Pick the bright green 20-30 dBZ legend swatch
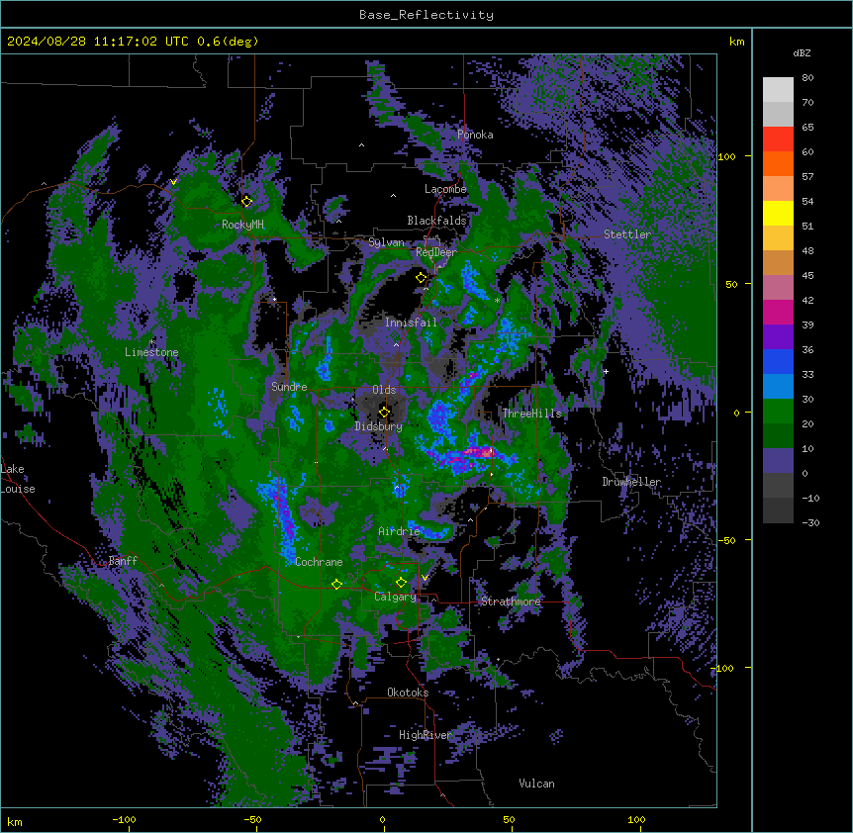The width and height of the screenshot is (853, 833). [778, 412]
